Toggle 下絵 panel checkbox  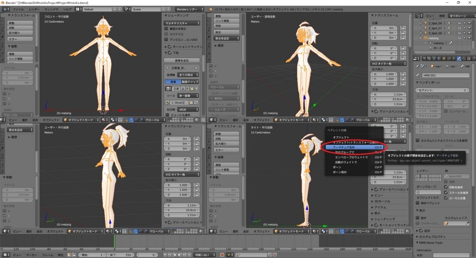tap(170, 53)
